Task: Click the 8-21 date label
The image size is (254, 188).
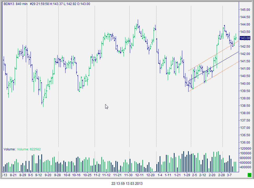Action: click(x=13, y=175)
